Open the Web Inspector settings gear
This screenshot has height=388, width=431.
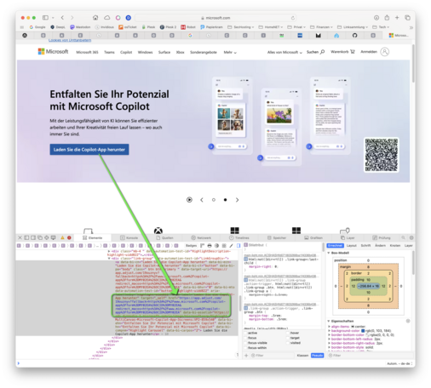point(411,237)
